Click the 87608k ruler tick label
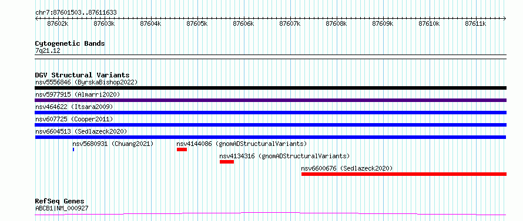523x221 pixels. pos(337,23)
